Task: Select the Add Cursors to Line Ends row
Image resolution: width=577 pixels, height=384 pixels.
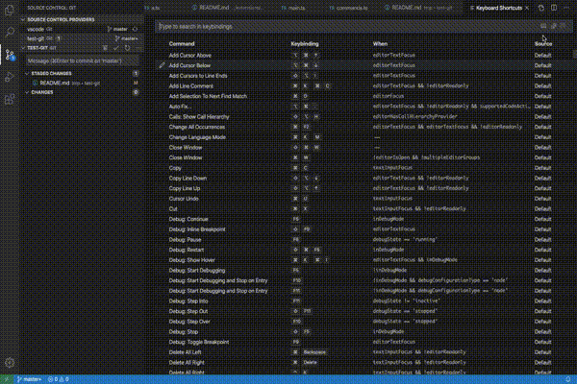Action: coord(364,76)
